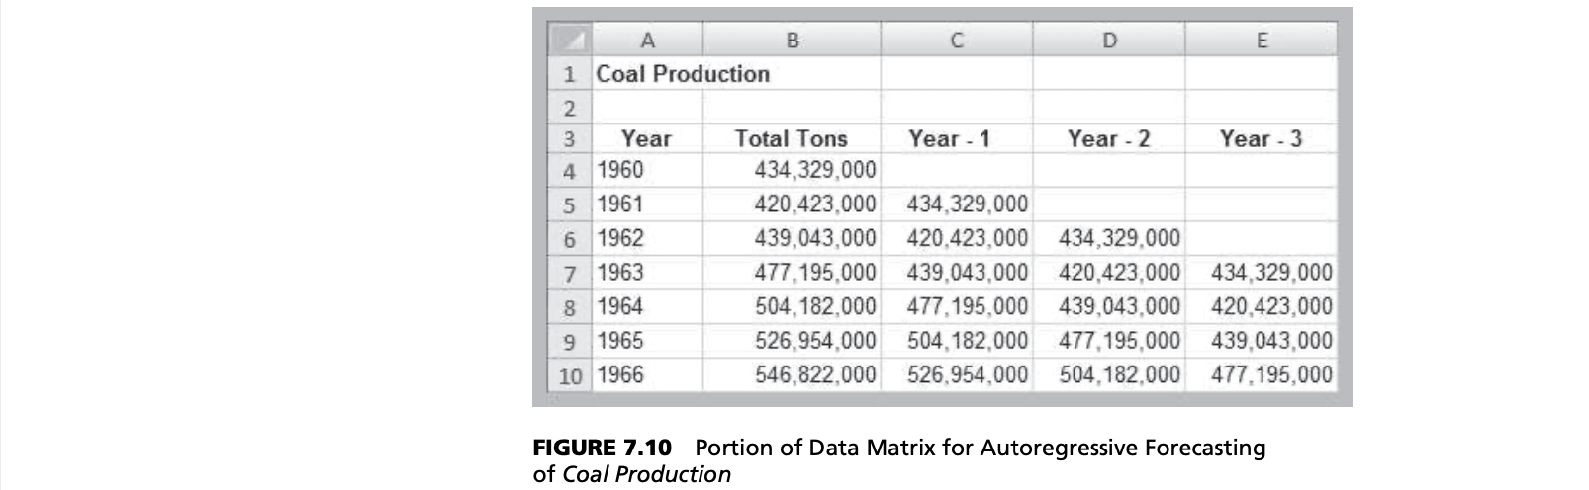Viewport: 1589px width, 490px height.
Task: Select row 3 header
Action: [x=570, y=139]
